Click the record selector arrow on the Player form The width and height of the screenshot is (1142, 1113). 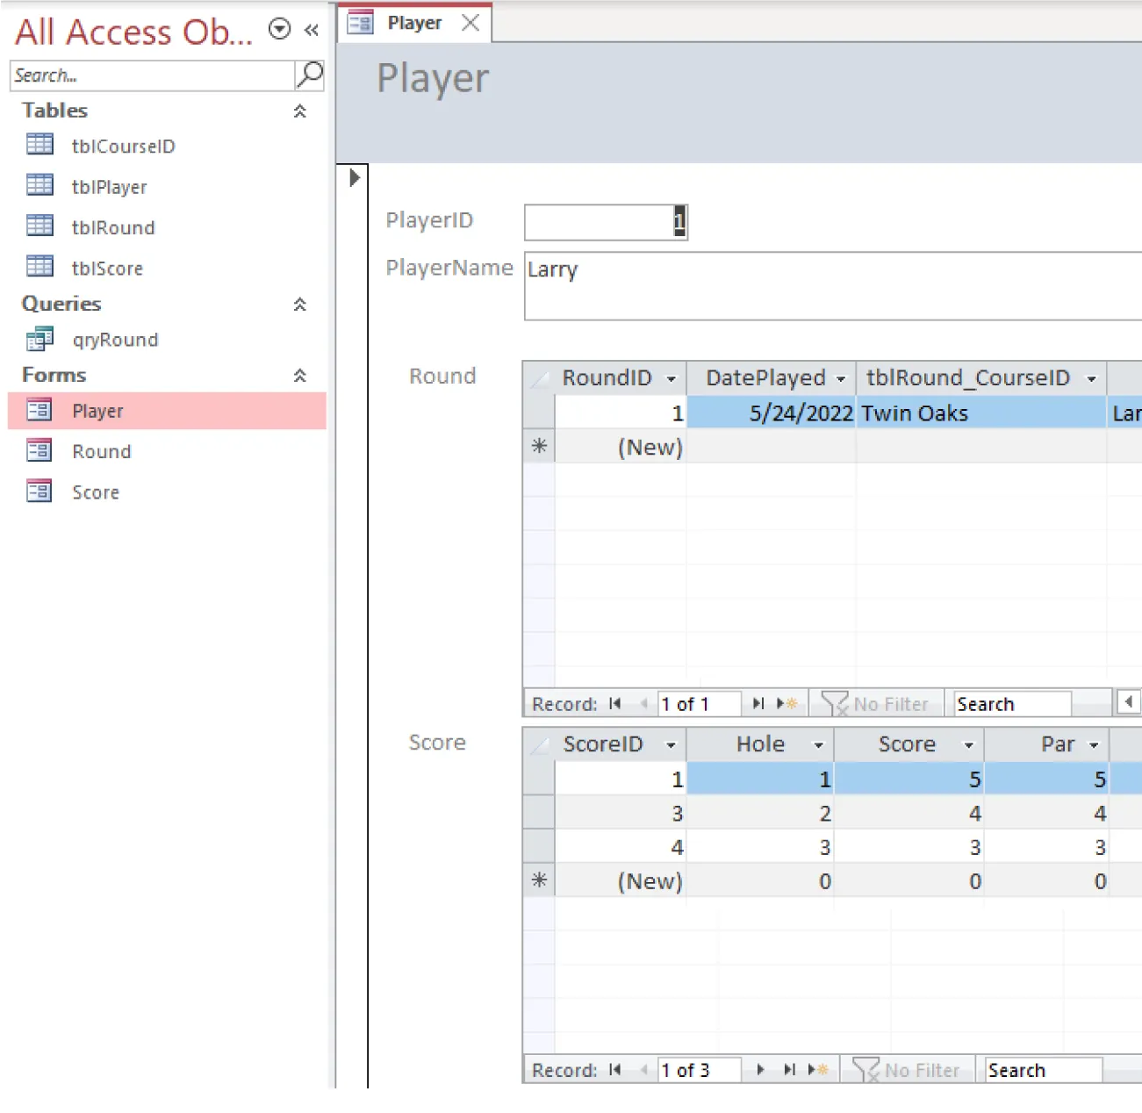[x=354, y=177]
